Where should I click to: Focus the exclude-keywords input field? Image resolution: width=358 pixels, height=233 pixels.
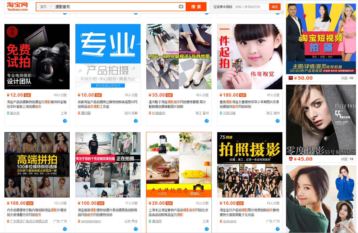point(251,7)
